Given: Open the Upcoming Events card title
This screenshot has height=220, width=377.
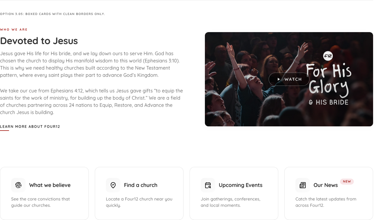Looking at the screenshot, I should (240, 185).
